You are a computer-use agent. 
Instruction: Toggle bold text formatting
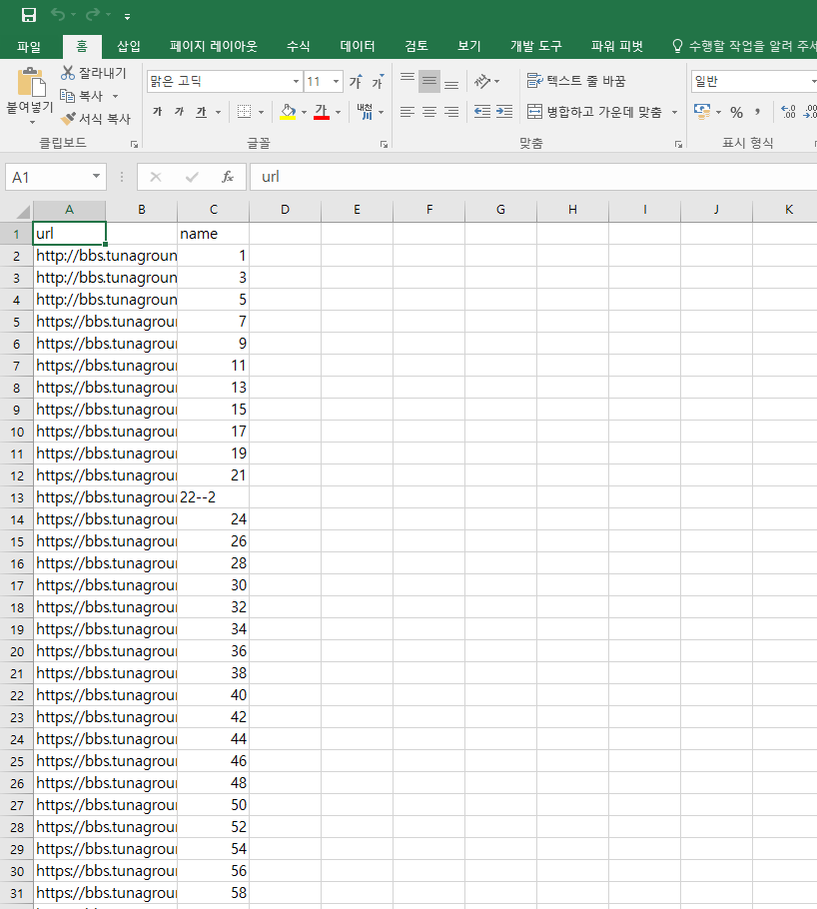157,112
